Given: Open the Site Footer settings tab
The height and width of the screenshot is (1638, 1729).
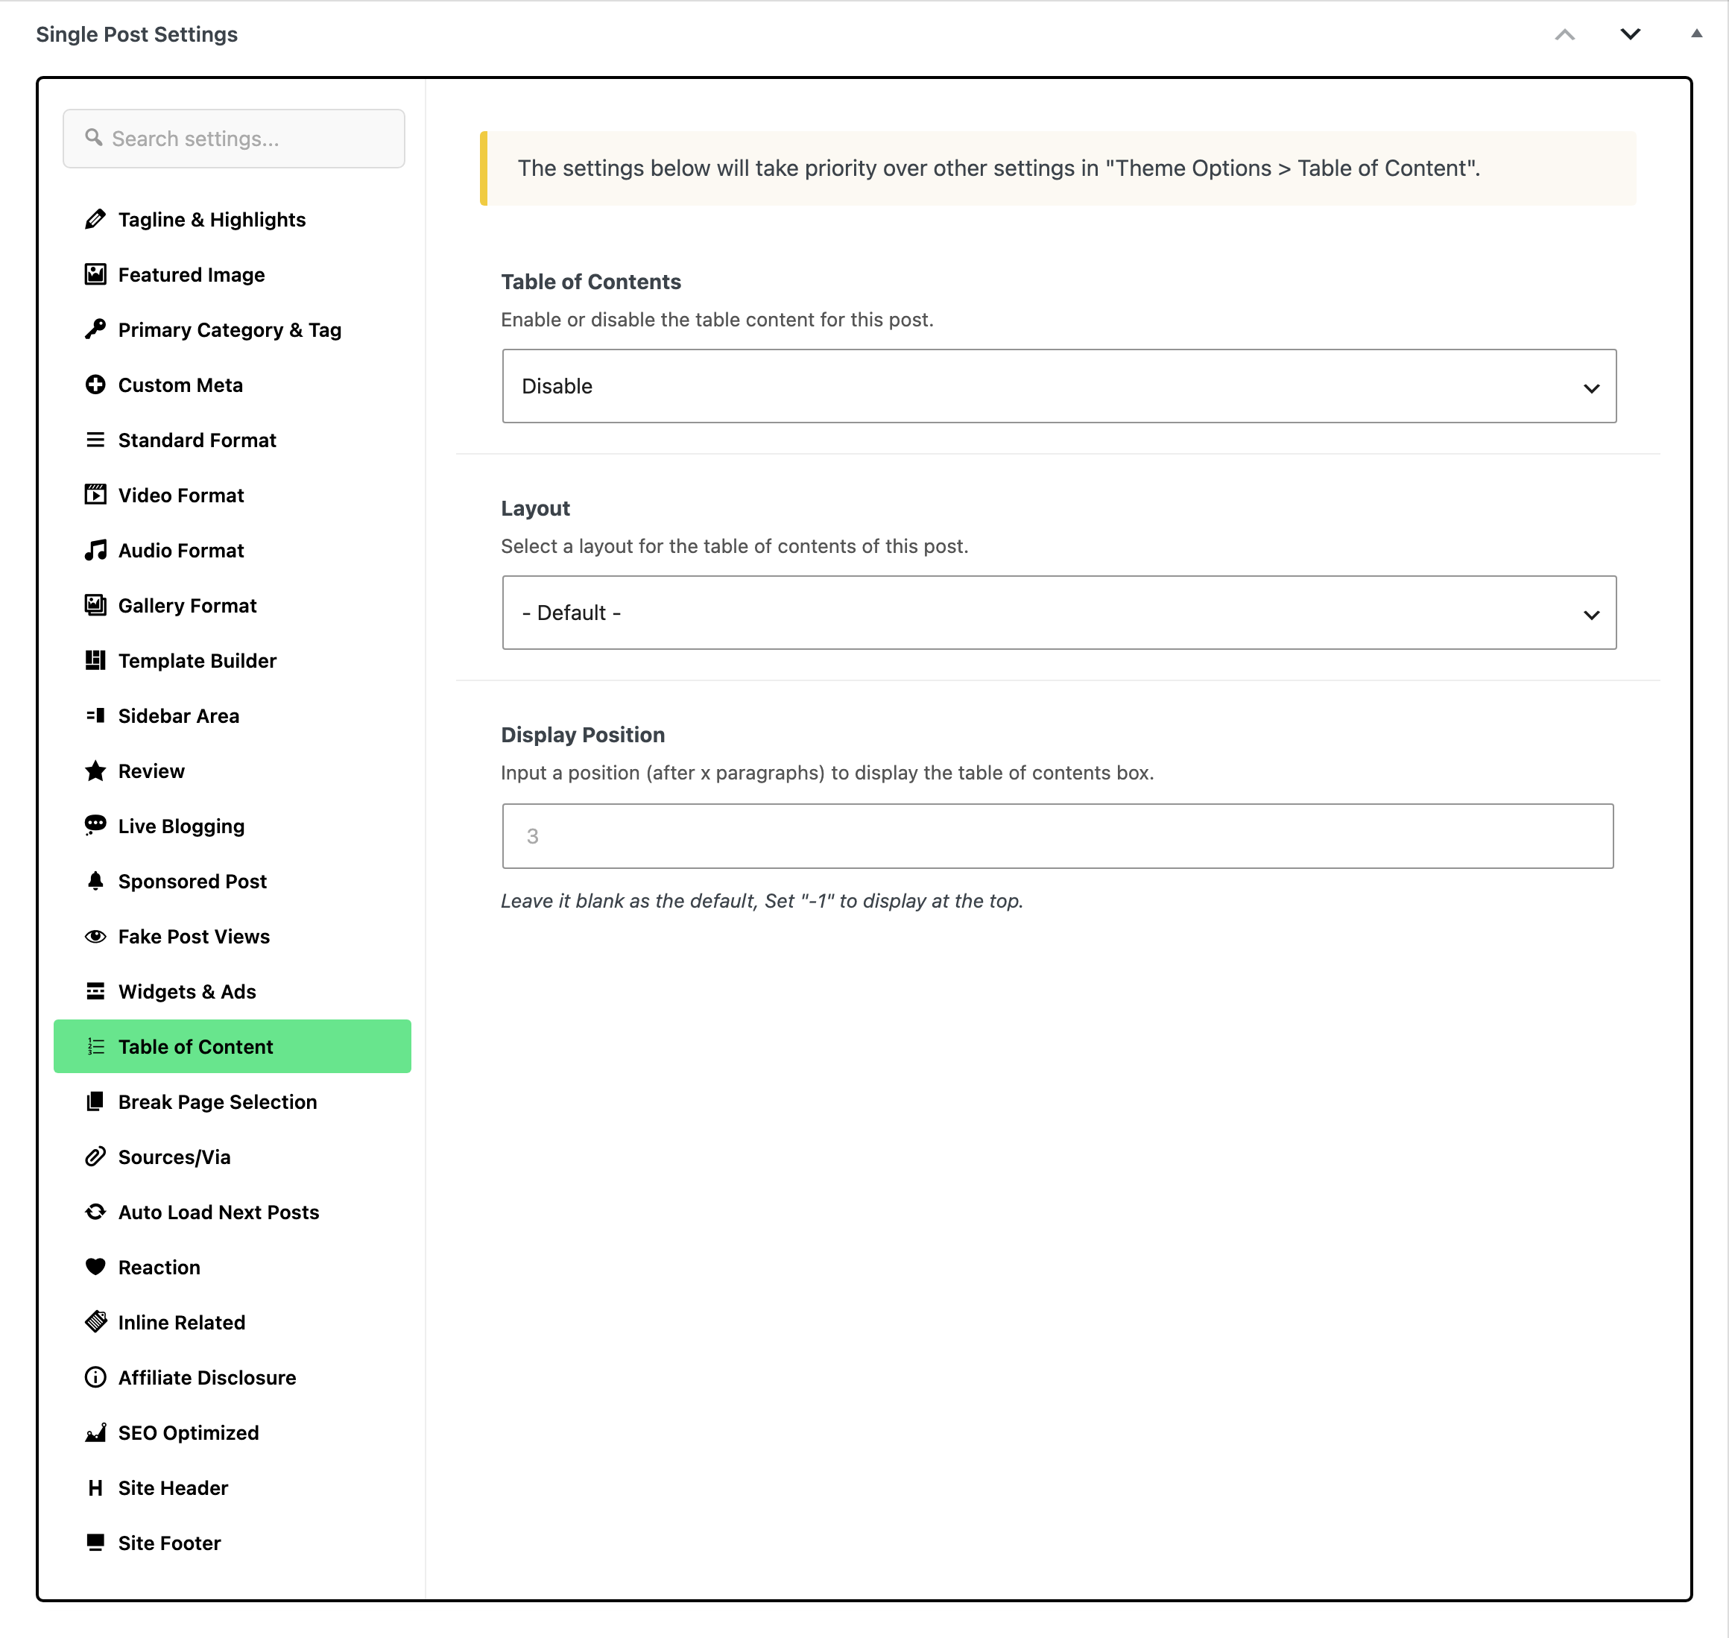Looking at the screenshot, I should (x=233, y=1542).
